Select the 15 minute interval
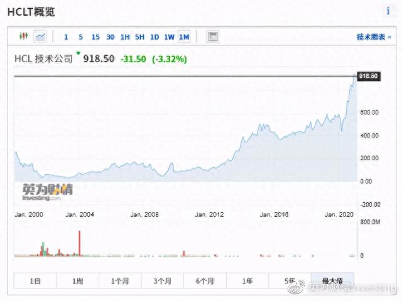This screenshot has width=402, height=301. point(95,37)
